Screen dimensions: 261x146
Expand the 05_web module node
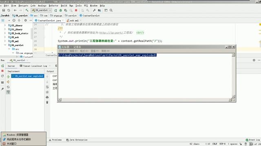coord(5,37)
